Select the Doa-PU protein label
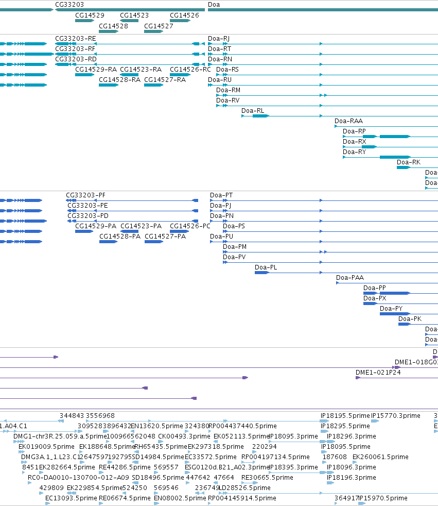This screenshot has width=438, height=506. (221, 237)
